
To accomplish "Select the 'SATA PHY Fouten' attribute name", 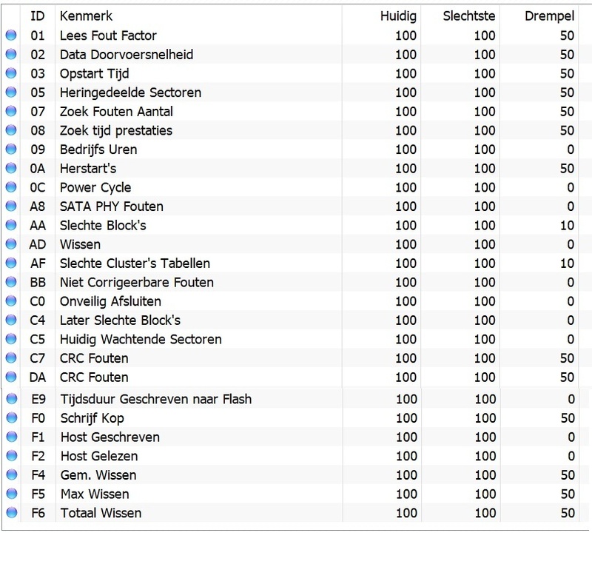I will 112,207.
